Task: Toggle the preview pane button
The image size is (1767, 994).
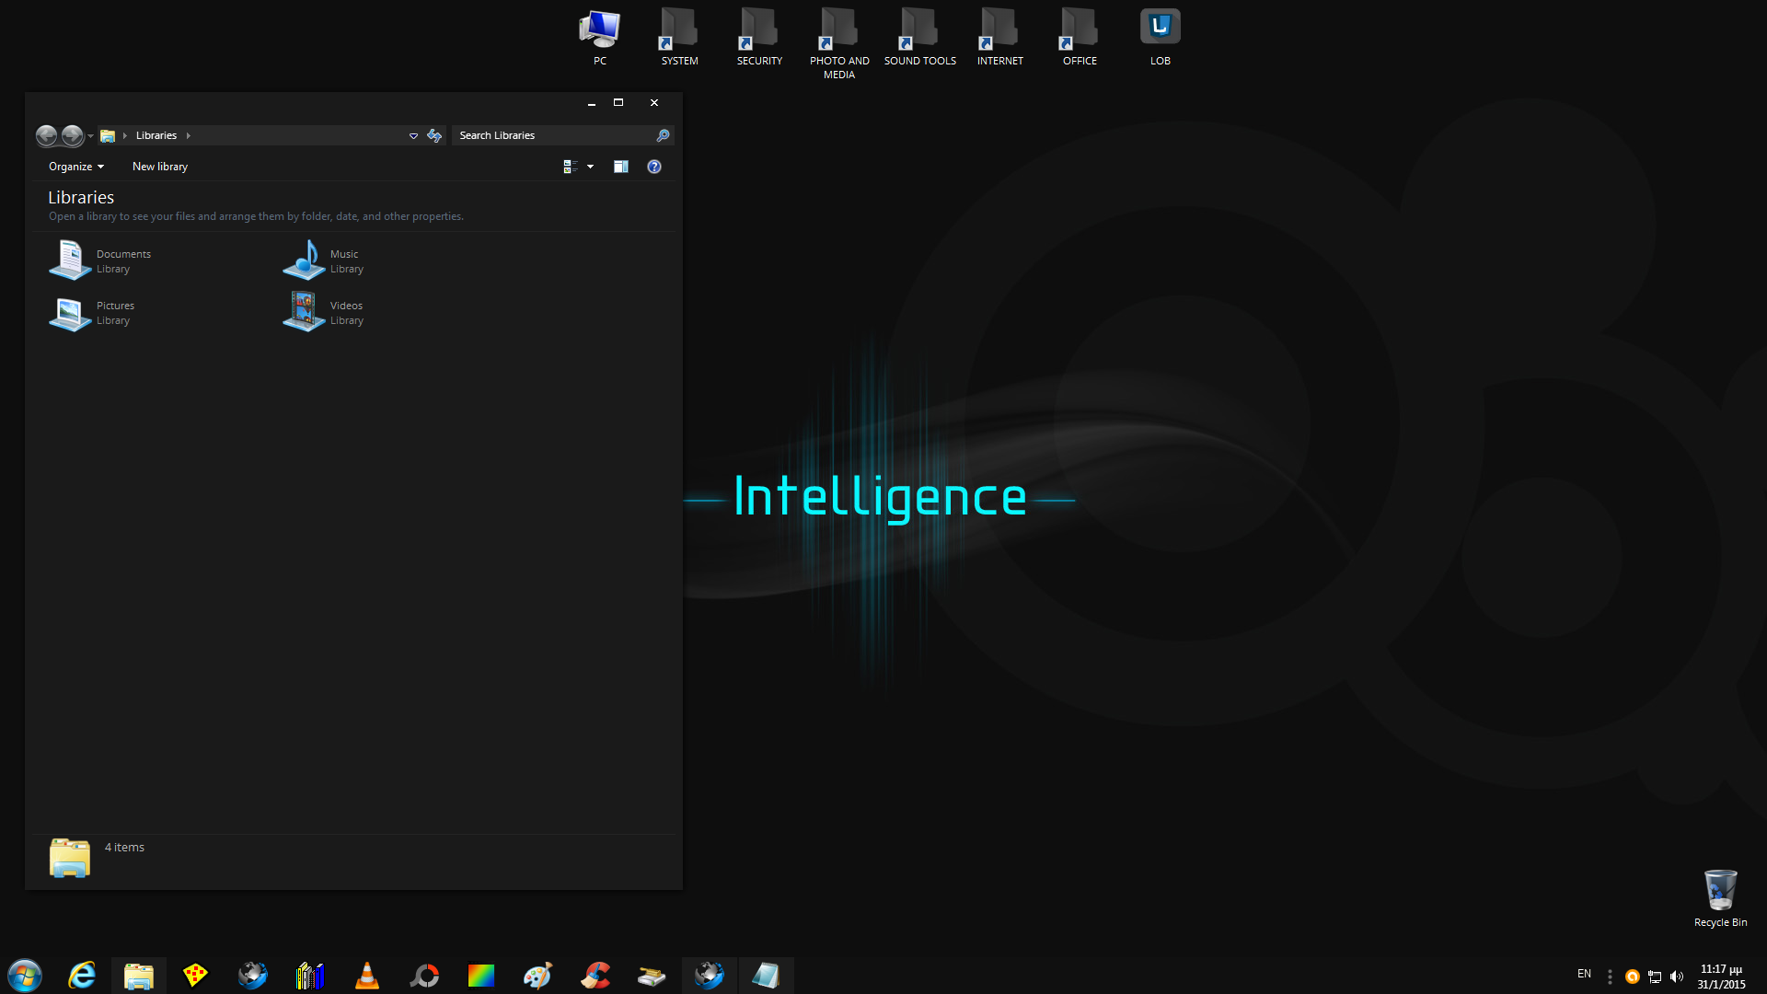Action: pos(621,167)
